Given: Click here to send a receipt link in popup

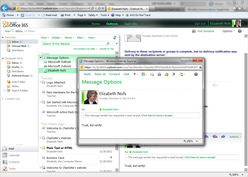Looking at the screenshot, I should (x=157, y=116).
